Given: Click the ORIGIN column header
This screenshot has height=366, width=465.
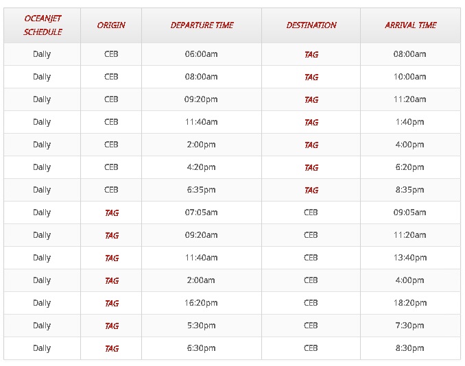Looking at the screenshot, I should (111, 25).
